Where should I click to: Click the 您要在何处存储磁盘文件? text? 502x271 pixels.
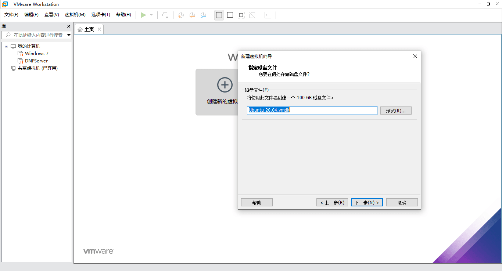pyautogui.click(x=284, y=74)
